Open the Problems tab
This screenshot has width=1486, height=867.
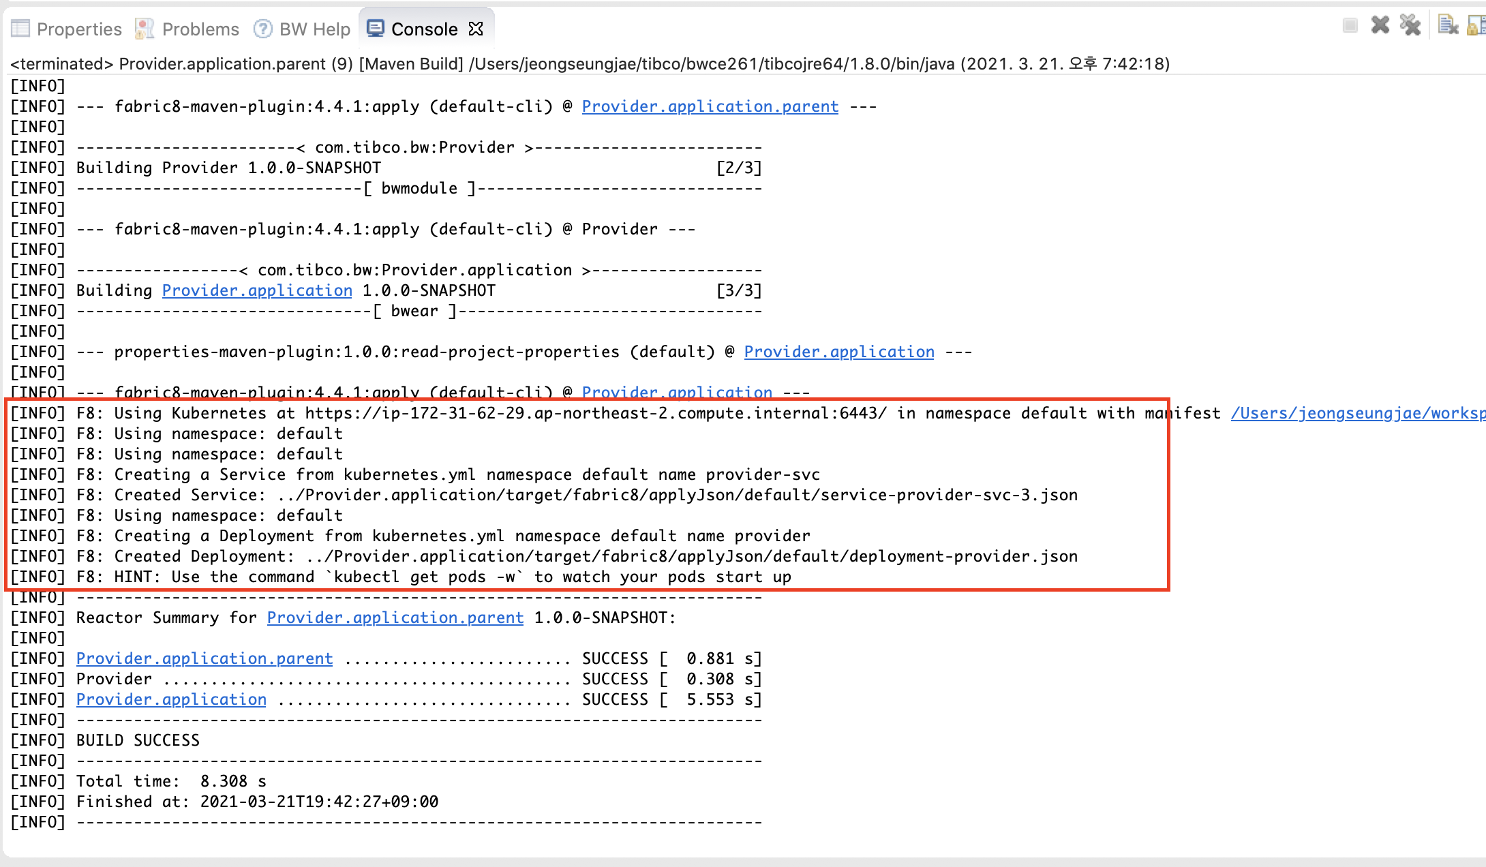pos(187,29)
